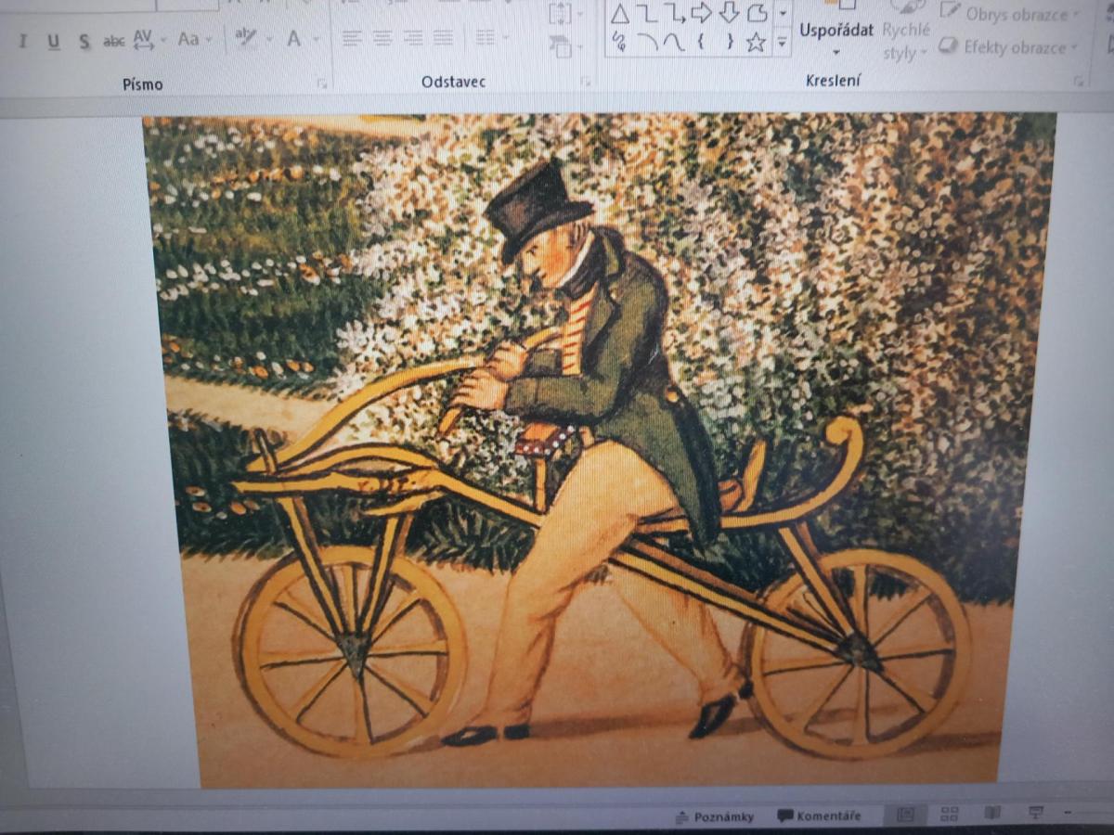
Task: Apply strikethrough (abc) formatting
Action: [113, 41]
